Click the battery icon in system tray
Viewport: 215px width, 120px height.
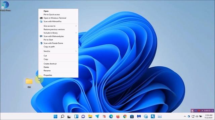(201, 116)
